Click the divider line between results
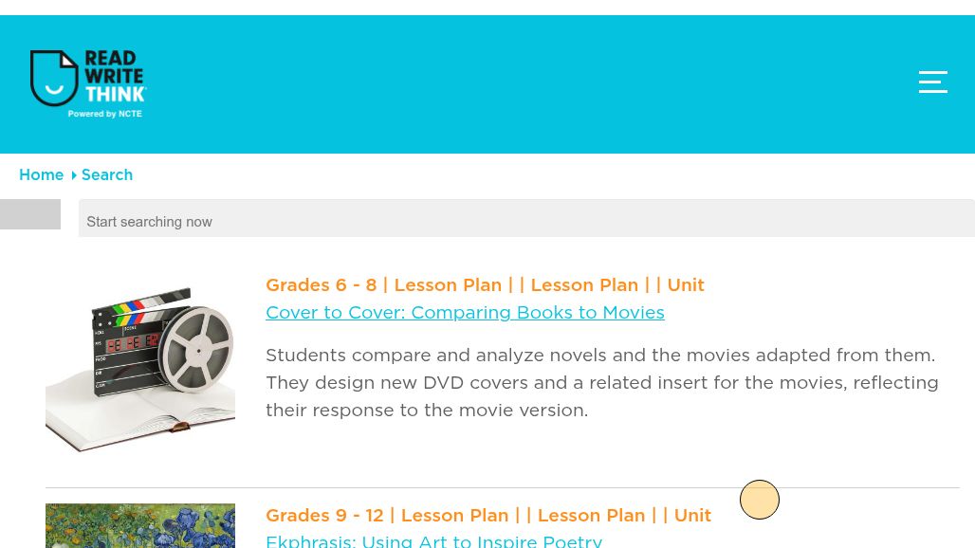 [x=502, y=488]
